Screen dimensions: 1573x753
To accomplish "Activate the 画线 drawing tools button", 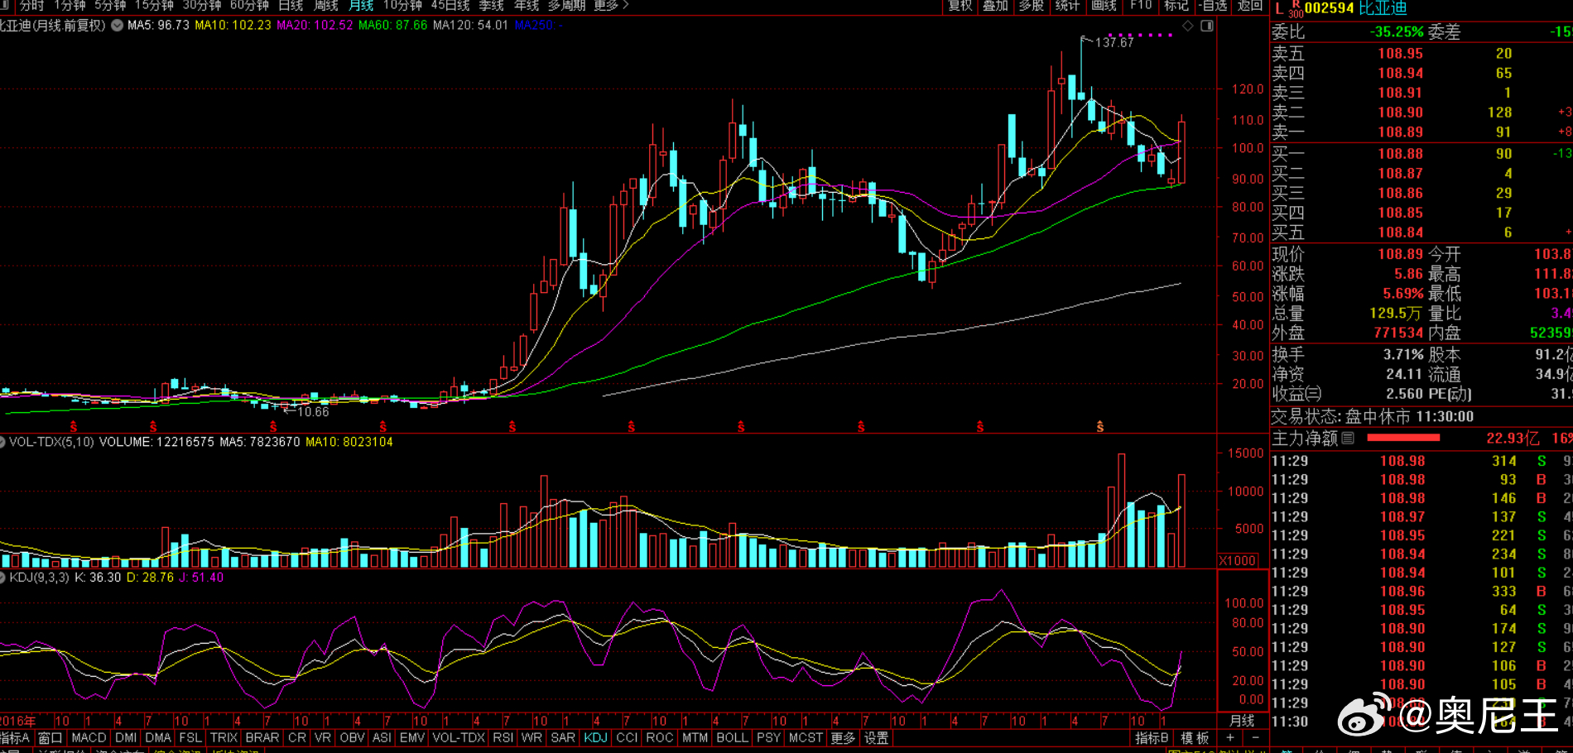I will [1104, 6].
